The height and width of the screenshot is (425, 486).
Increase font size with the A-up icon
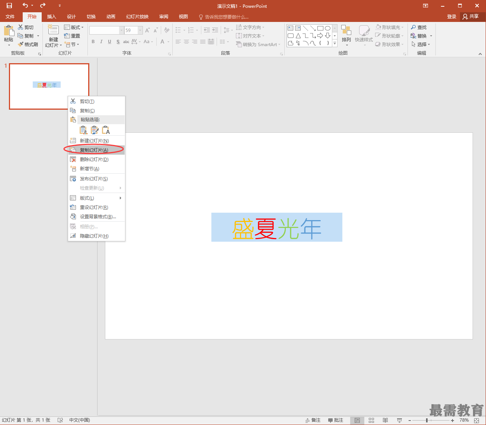click(x=147, y=30)
